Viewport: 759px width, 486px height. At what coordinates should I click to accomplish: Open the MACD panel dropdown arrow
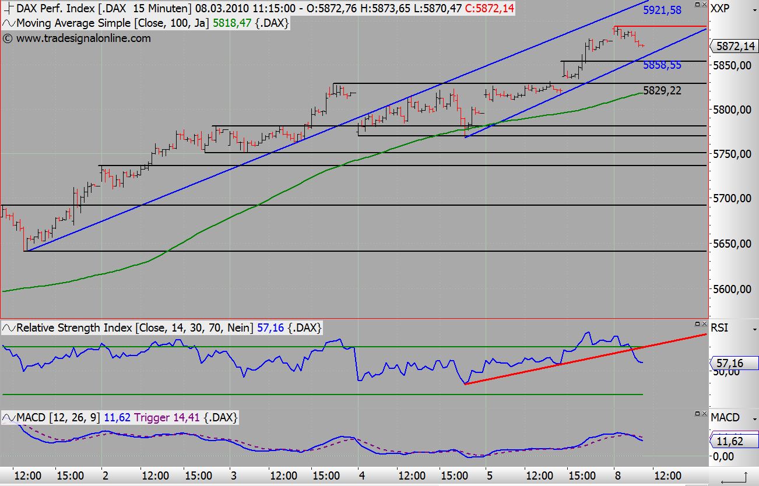click(x=754, y=419)
